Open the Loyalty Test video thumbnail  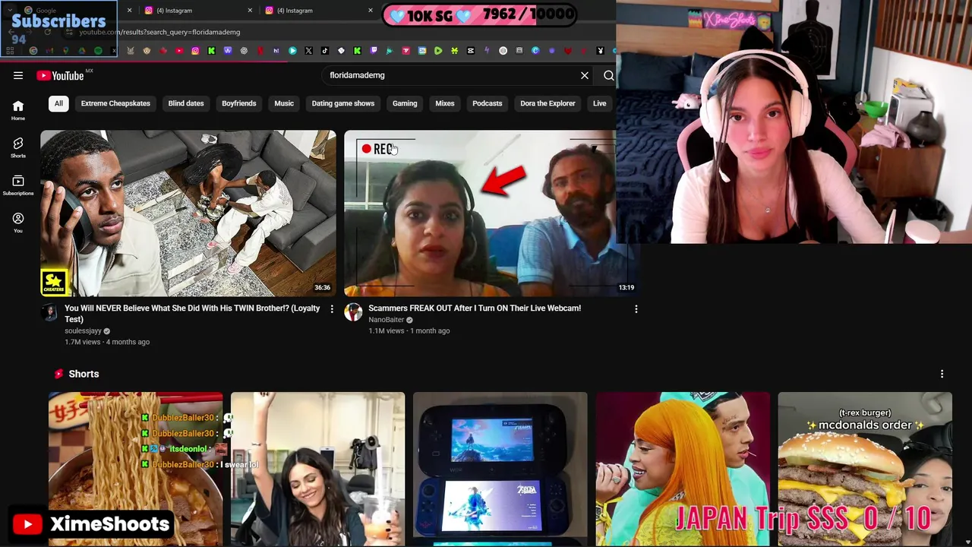coord(188,213)
